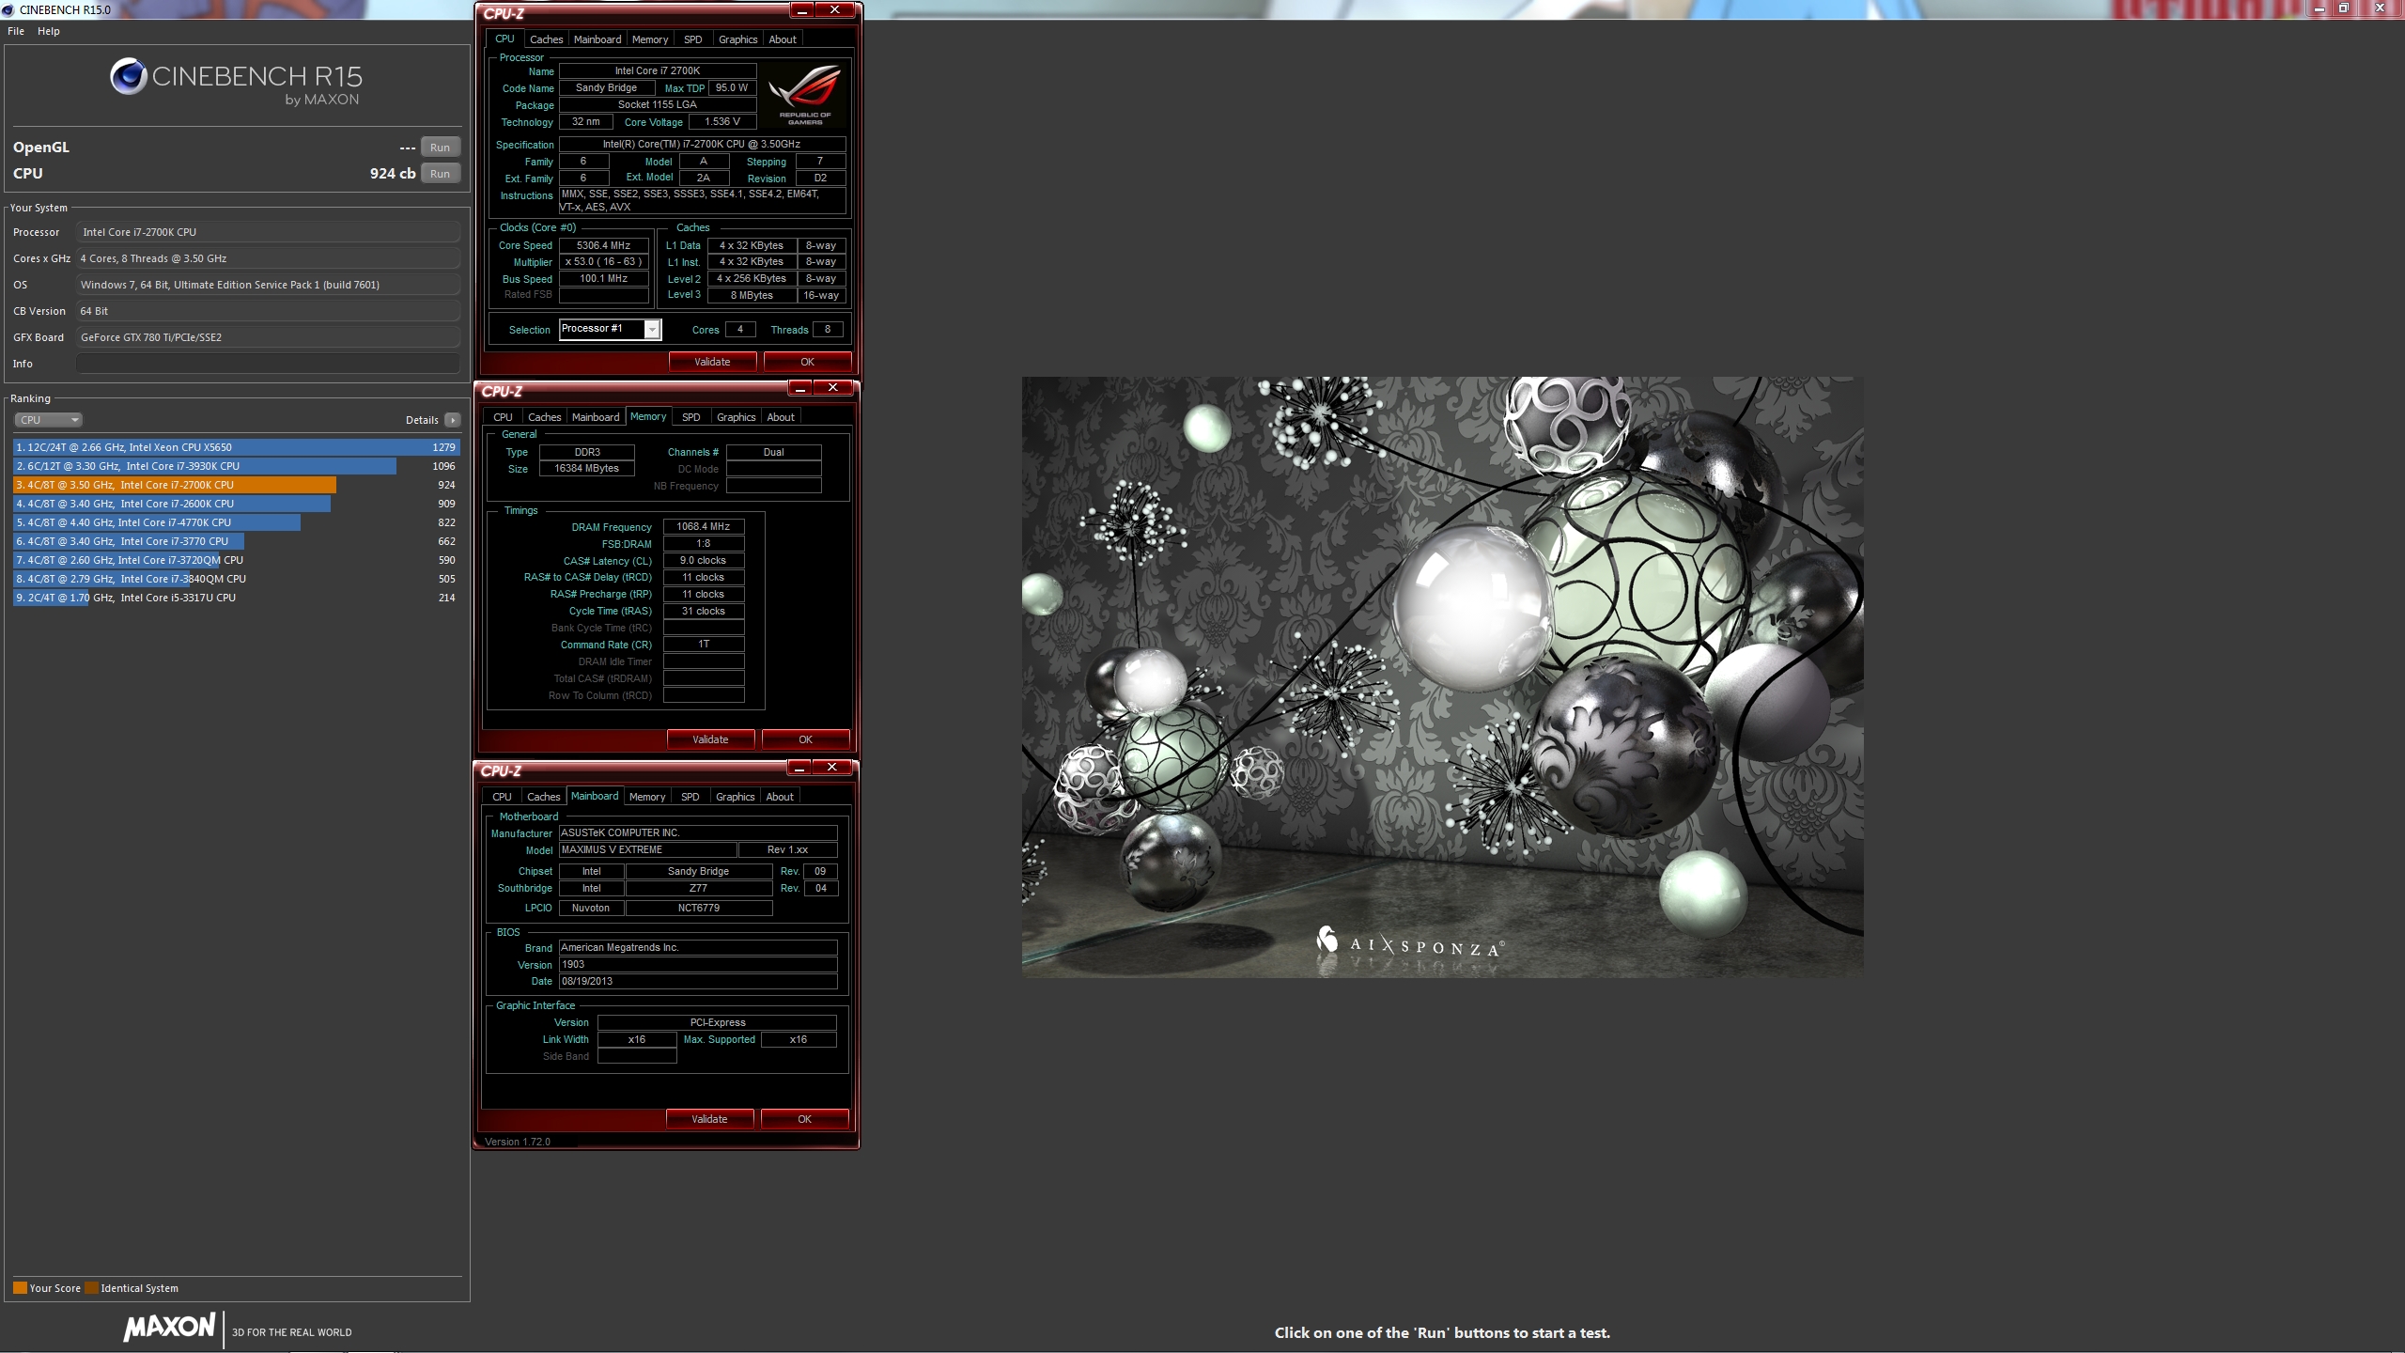Viewport: 2405px width, 1353px height.
Task: Select ranking row Intel Core i7-3930K CPU
Action: pos(236,466)
